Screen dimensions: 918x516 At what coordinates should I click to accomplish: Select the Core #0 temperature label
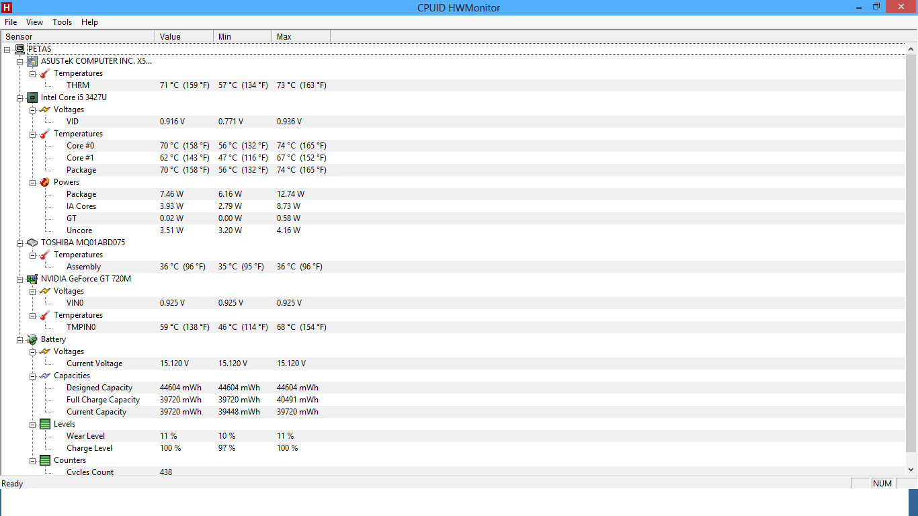tap(81, 146)
